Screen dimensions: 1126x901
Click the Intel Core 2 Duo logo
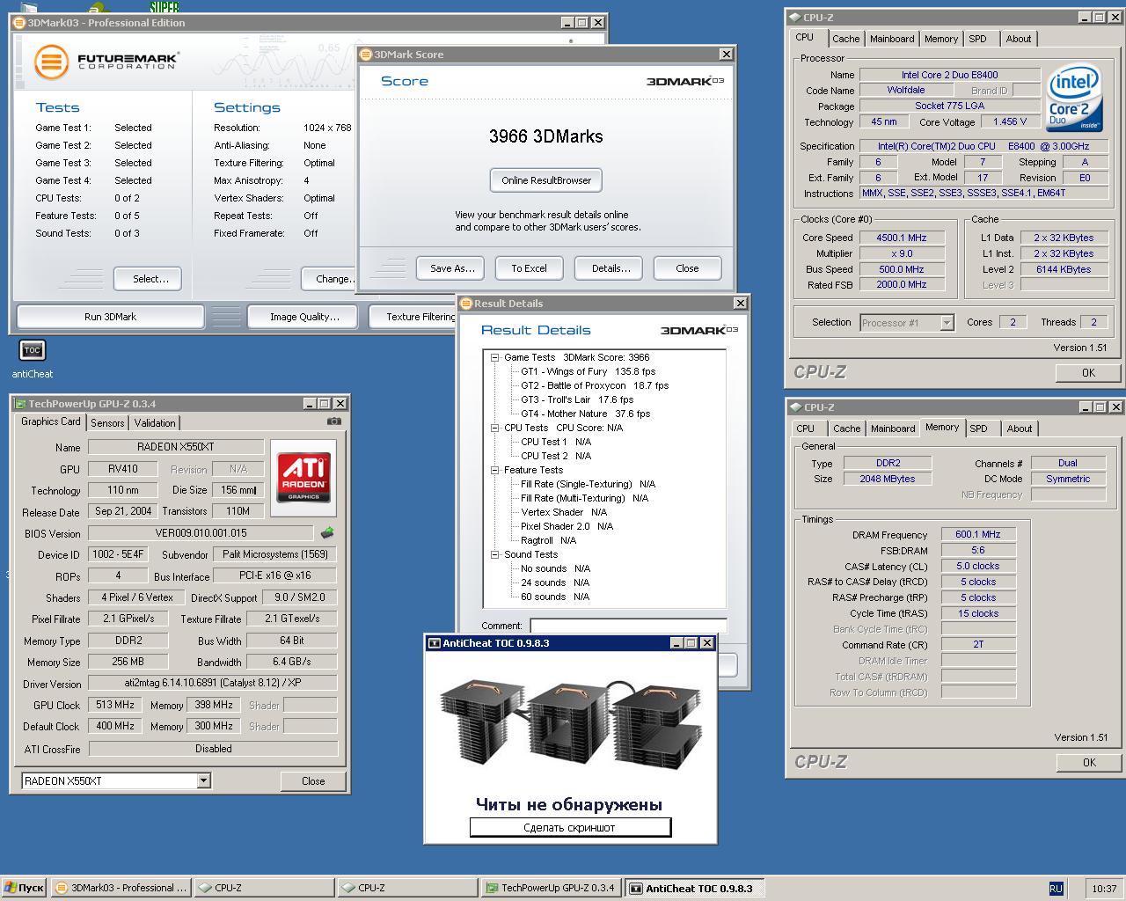(1074, 97)
